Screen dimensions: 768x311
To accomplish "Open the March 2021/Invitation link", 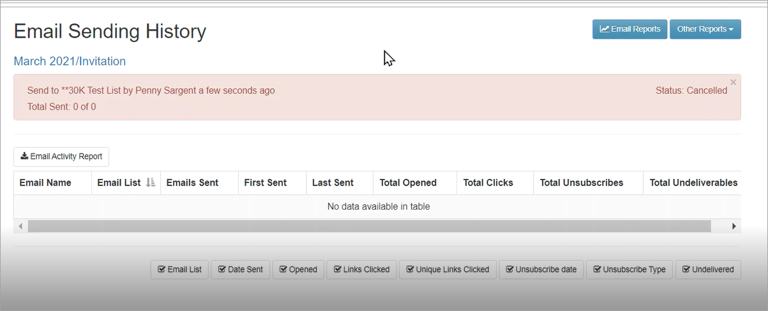I will (x=70, y=61).
